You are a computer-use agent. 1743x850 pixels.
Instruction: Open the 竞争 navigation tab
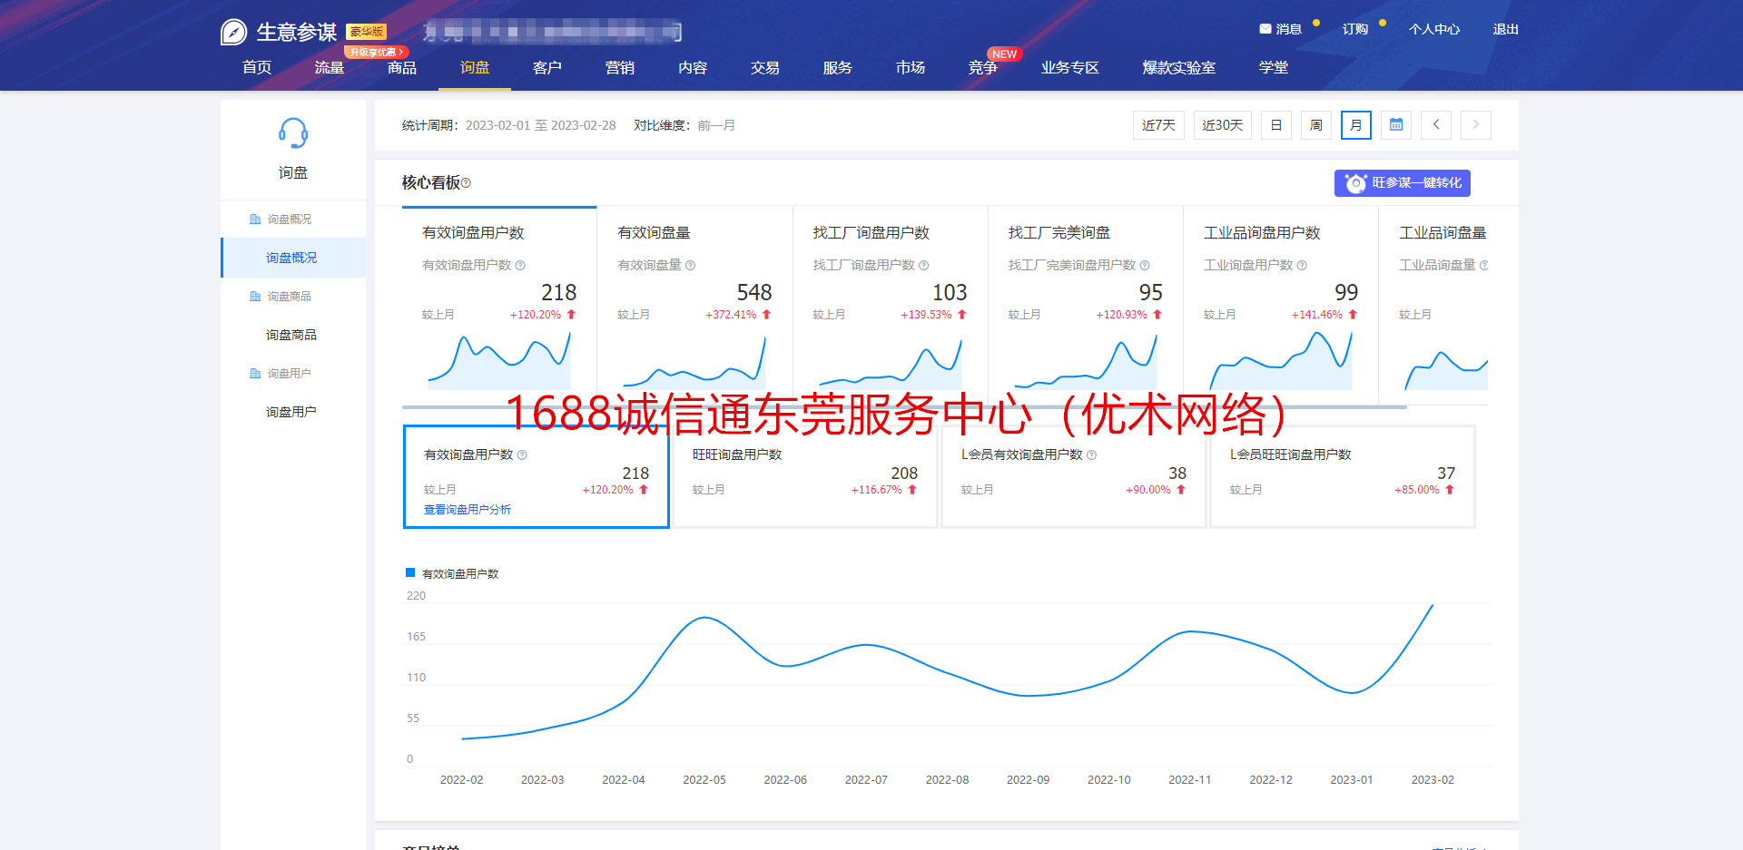983,68
